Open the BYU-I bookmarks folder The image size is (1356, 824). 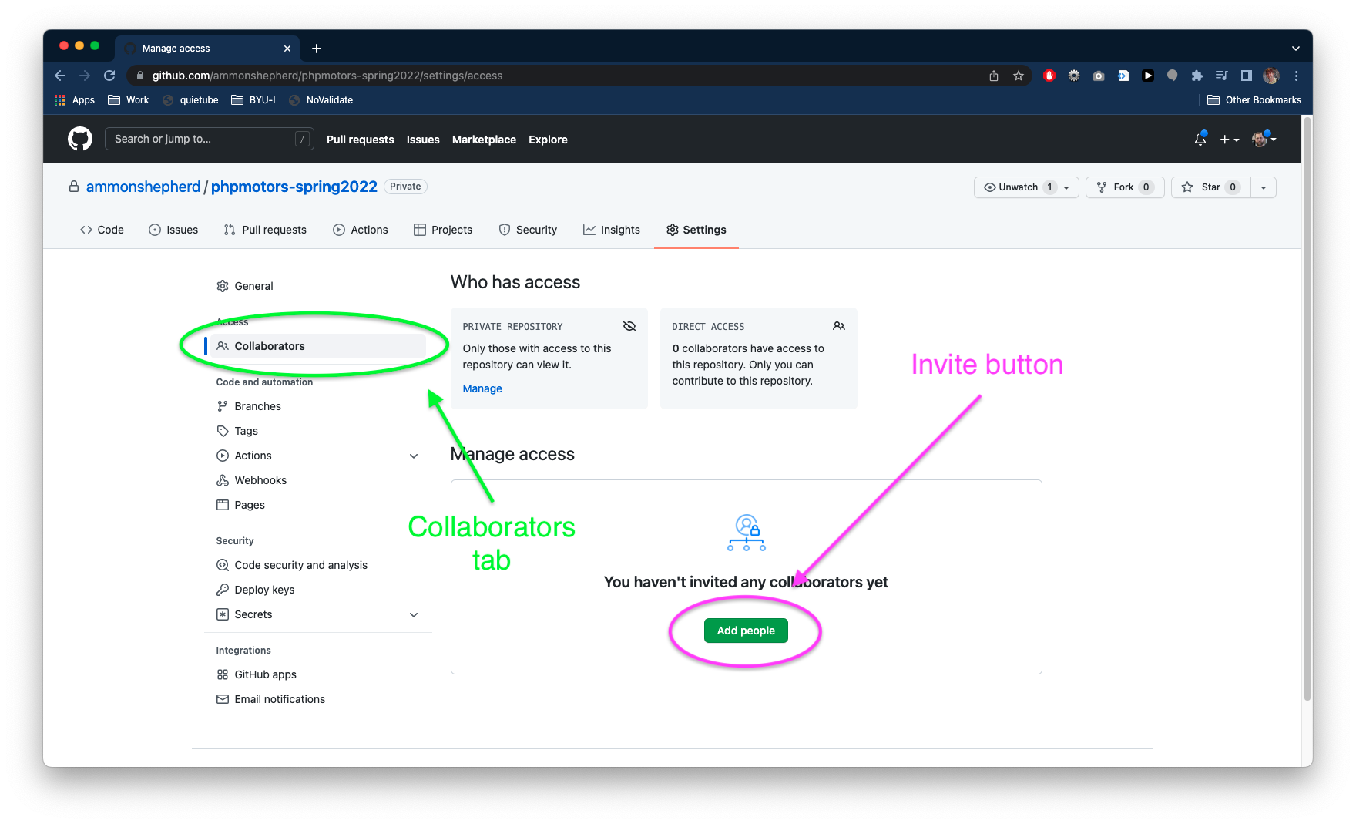point(253,100)
